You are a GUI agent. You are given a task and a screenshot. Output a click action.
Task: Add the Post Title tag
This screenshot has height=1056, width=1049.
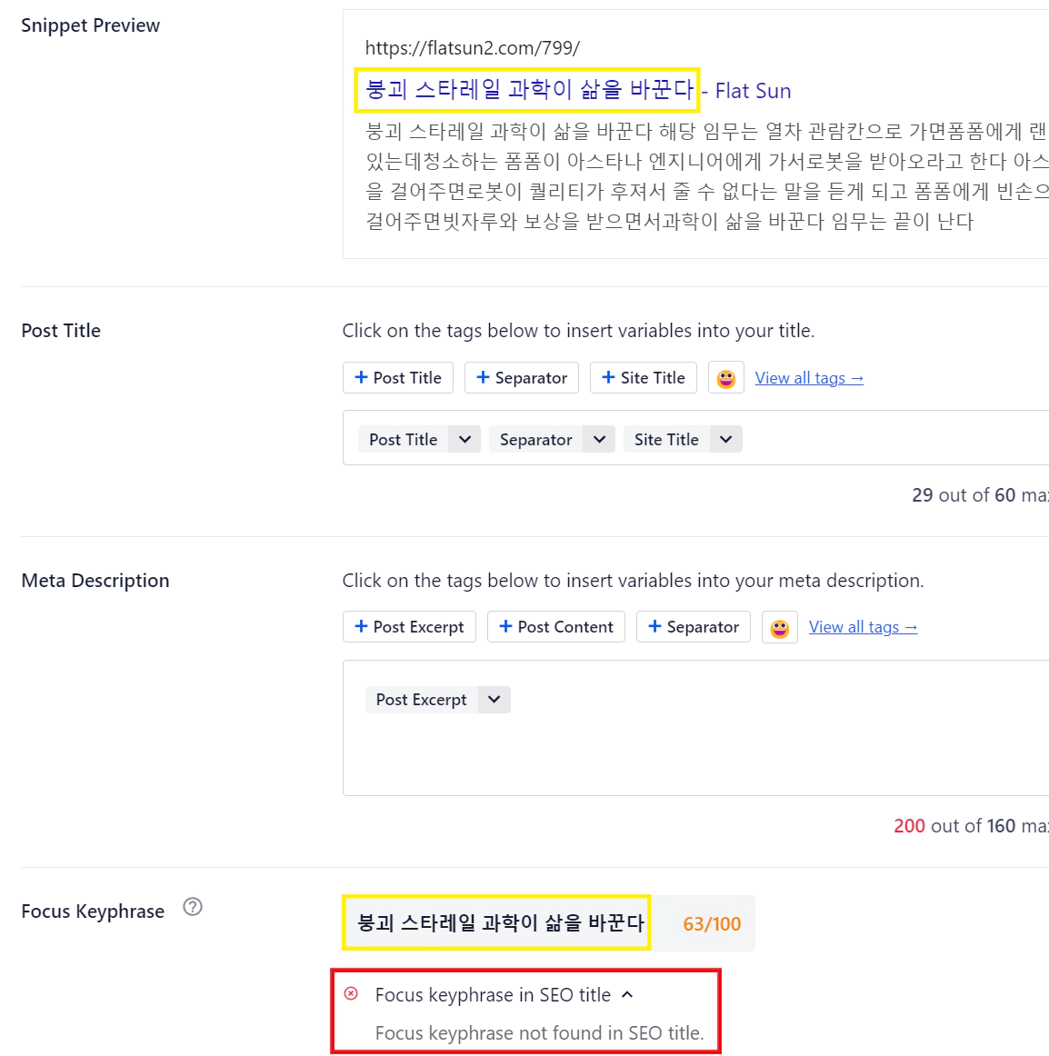pyautogui.click(x=397, y=378)
